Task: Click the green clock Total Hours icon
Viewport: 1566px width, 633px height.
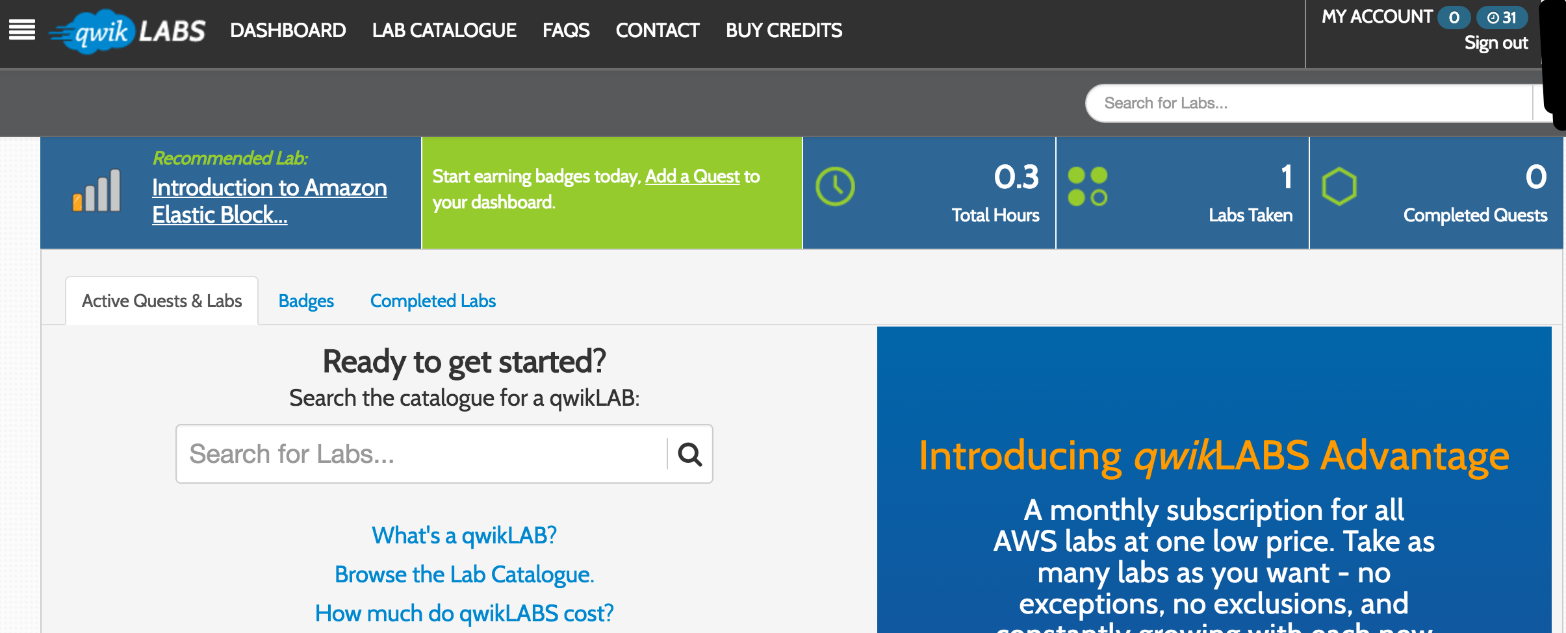Action: tap(835, 187)
